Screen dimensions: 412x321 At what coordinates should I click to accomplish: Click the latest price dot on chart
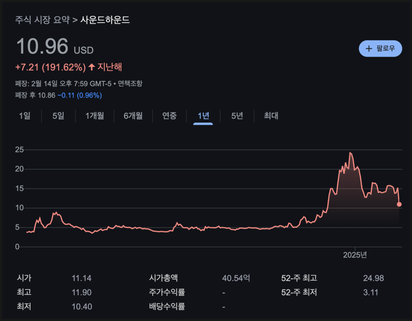(x=399, y=204)
